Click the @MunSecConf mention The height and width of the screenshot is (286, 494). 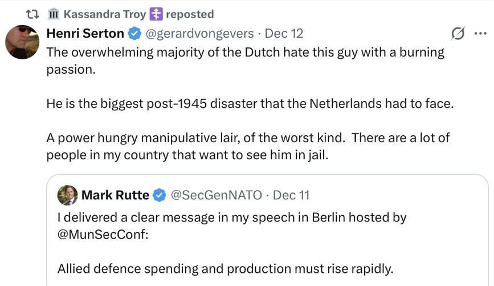[103, 235]
